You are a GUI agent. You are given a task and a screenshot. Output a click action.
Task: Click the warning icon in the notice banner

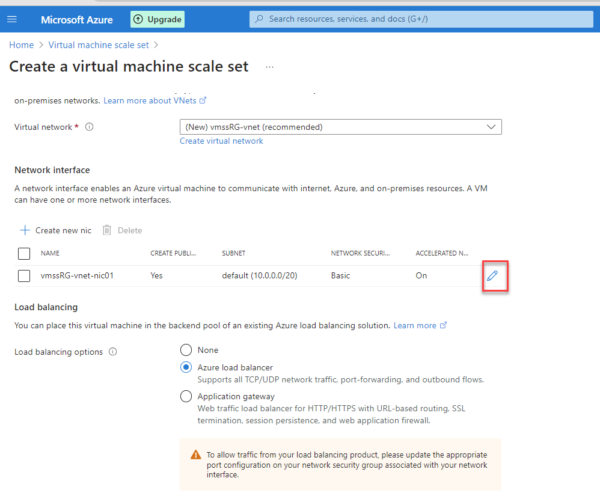click(195, 455)
